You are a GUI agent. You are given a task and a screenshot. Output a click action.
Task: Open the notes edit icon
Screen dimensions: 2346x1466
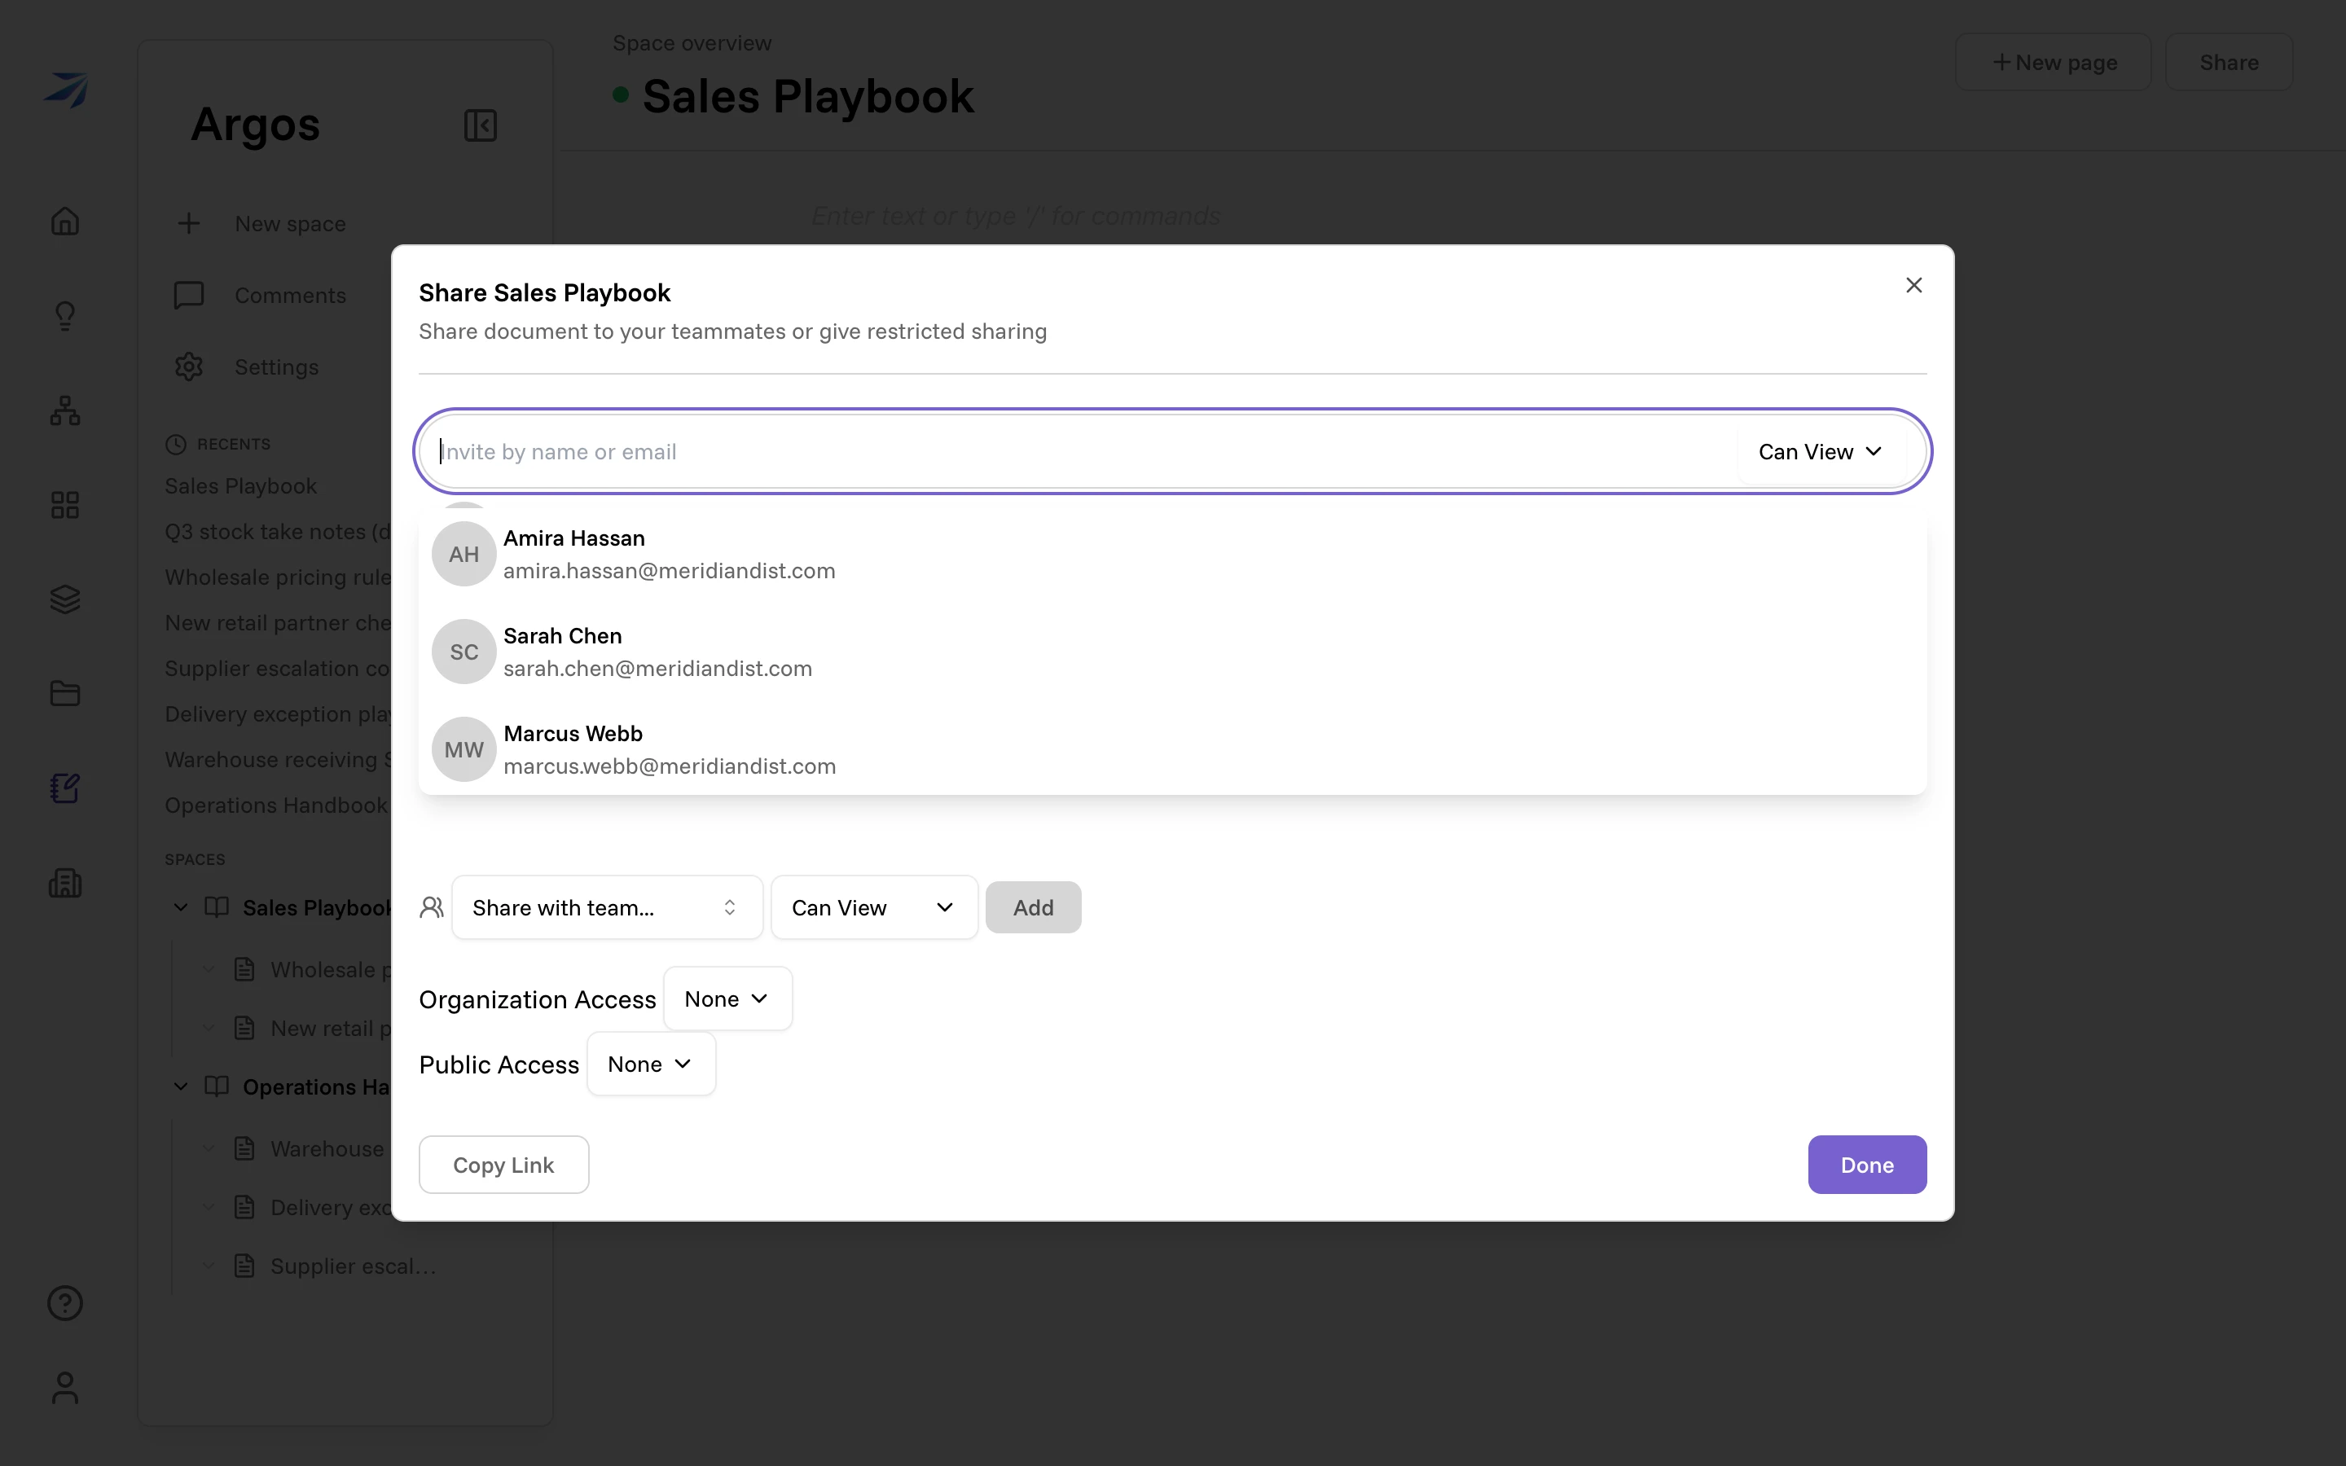[x=65, y=788]
